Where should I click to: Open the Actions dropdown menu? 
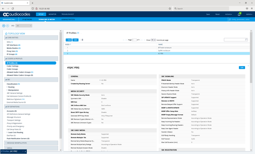coord(228,14)
